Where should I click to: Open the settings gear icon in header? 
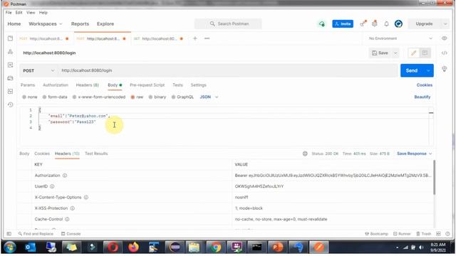[375, 23]
